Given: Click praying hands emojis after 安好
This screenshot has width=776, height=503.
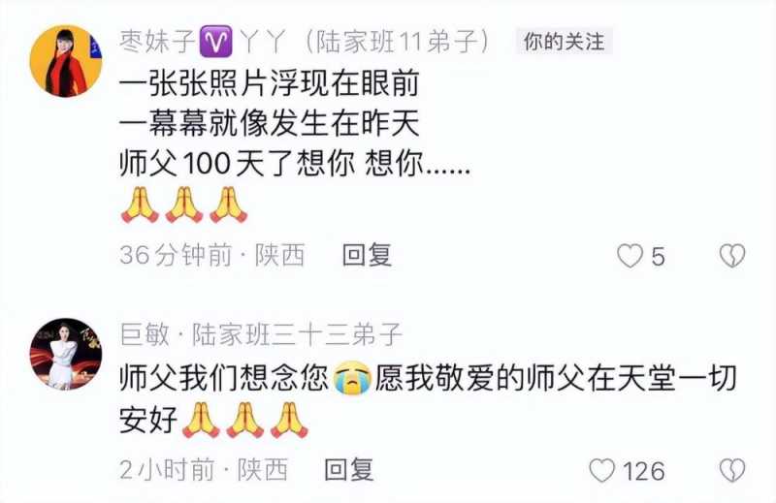Looking at the screenshot, I should click(x=245, y=421).
